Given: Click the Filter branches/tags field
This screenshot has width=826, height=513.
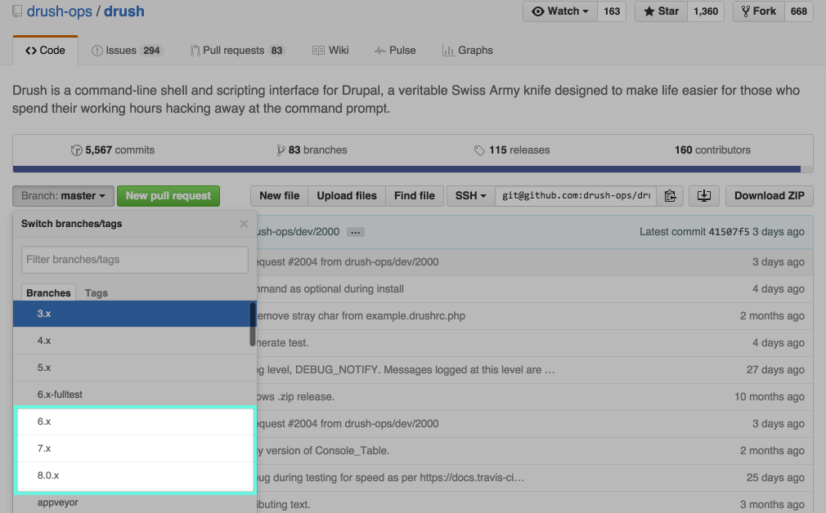Looking at the screenshot, I should tap(135, 260).
